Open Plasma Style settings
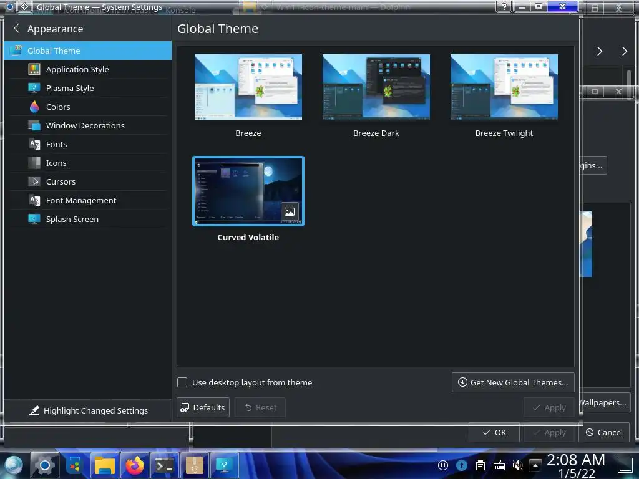639x479 pixels. click(87, 88)
